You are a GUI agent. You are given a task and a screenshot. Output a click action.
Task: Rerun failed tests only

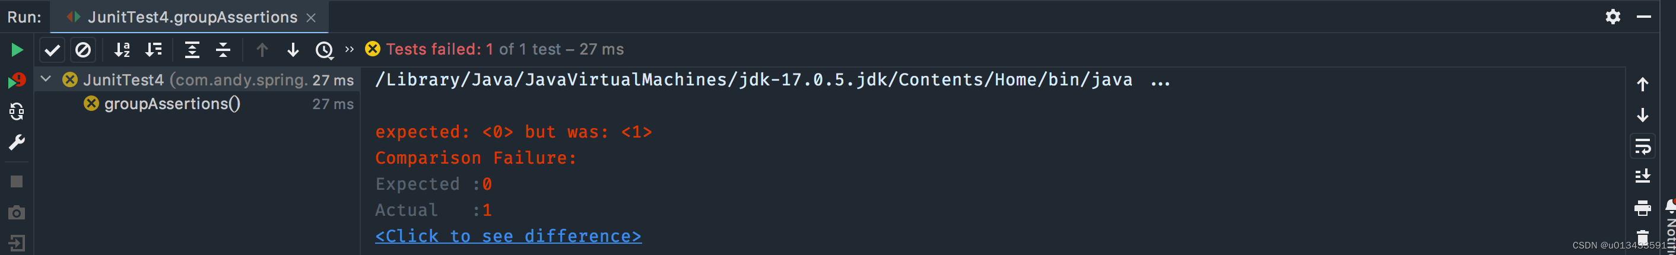(x=17, y=81)
